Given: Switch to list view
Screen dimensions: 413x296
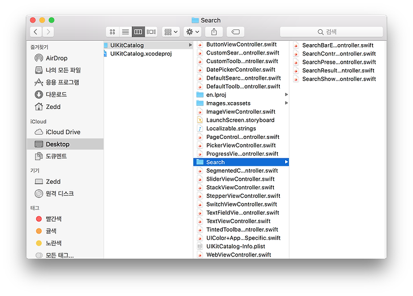Looking at the screenshot, I should click(126, 32).
